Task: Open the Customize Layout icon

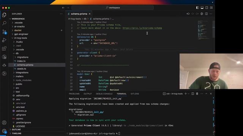Action: (x=211, y=8)
